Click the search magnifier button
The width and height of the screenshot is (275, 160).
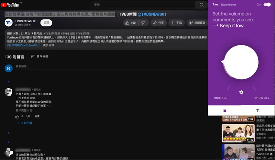pos(201,5)
